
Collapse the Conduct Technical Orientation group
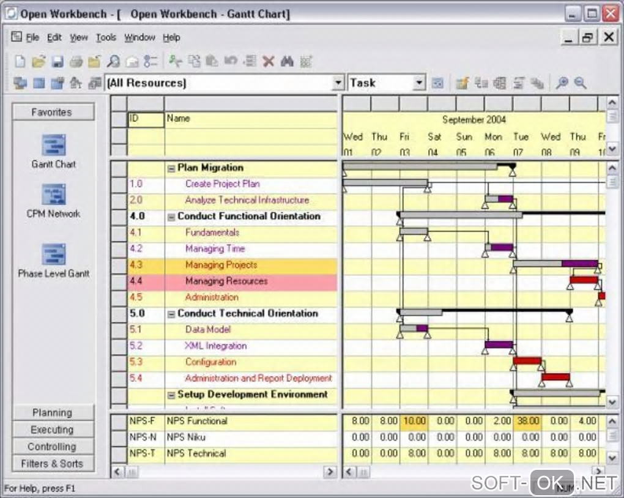click(x=171, y=314)
